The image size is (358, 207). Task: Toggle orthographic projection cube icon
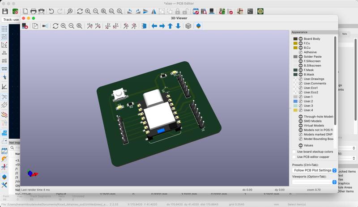[x=188, y=26]
